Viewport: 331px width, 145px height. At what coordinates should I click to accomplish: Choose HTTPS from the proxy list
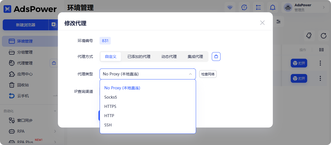tap(148, 106)
